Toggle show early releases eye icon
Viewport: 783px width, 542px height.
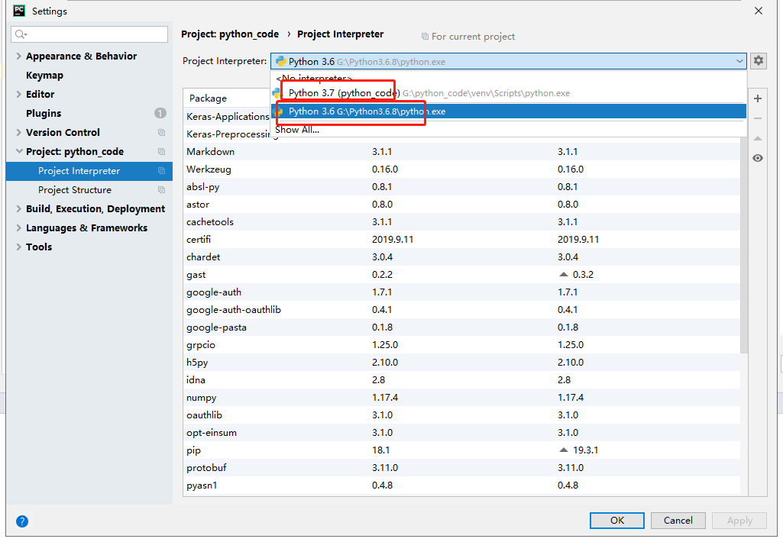(758, 158)
